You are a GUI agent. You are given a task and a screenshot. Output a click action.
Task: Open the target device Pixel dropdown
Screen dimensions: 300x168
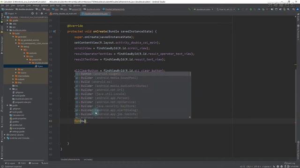click(226, 9)
